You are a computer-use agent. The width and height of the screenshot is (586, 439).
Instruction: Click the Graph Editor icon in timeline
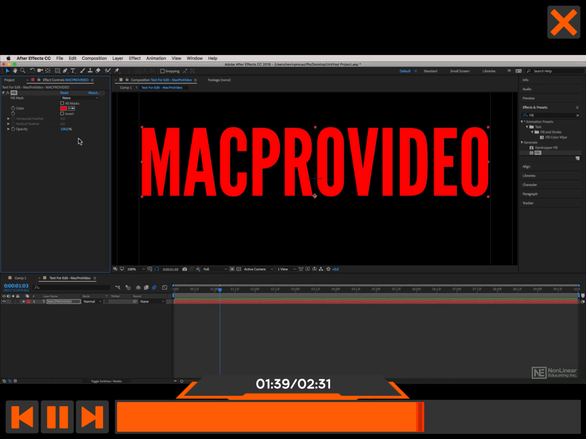click(x=165, y=287)
